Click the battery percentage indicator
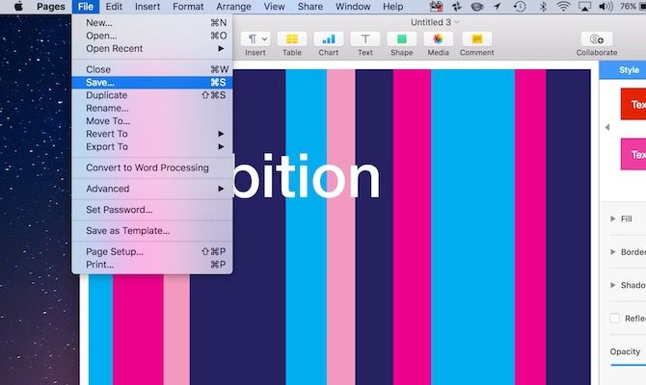The image size is (646, 385). coord(628,6)
